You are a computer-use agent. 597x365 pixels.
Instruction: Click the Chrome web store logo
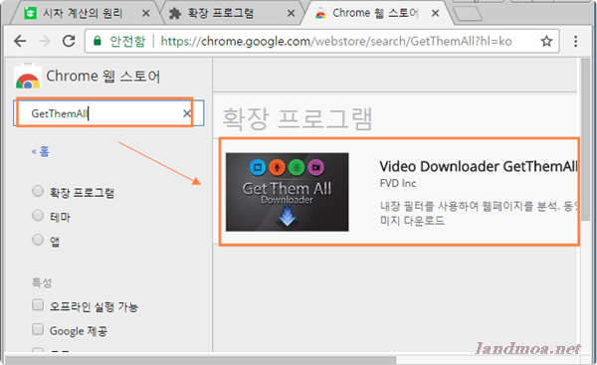28,77
